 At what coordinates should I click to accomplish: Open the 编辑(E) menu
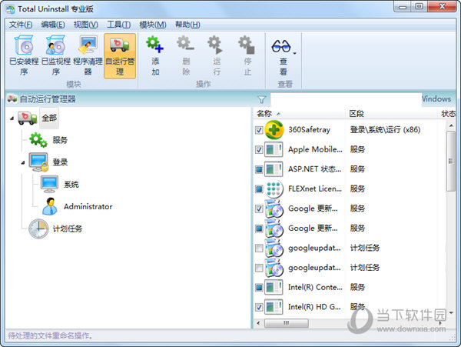(x=53, y=25)
